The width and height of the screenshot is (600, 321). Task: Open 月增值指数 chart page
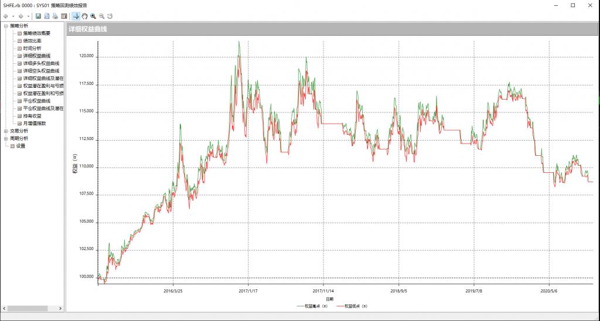[35, 124]
